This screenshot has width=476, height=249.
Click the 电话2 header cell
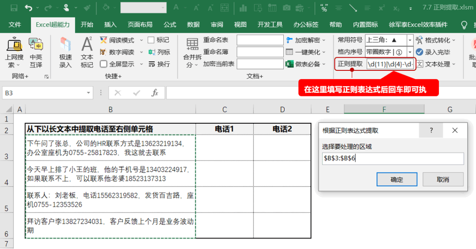(282, 129)
